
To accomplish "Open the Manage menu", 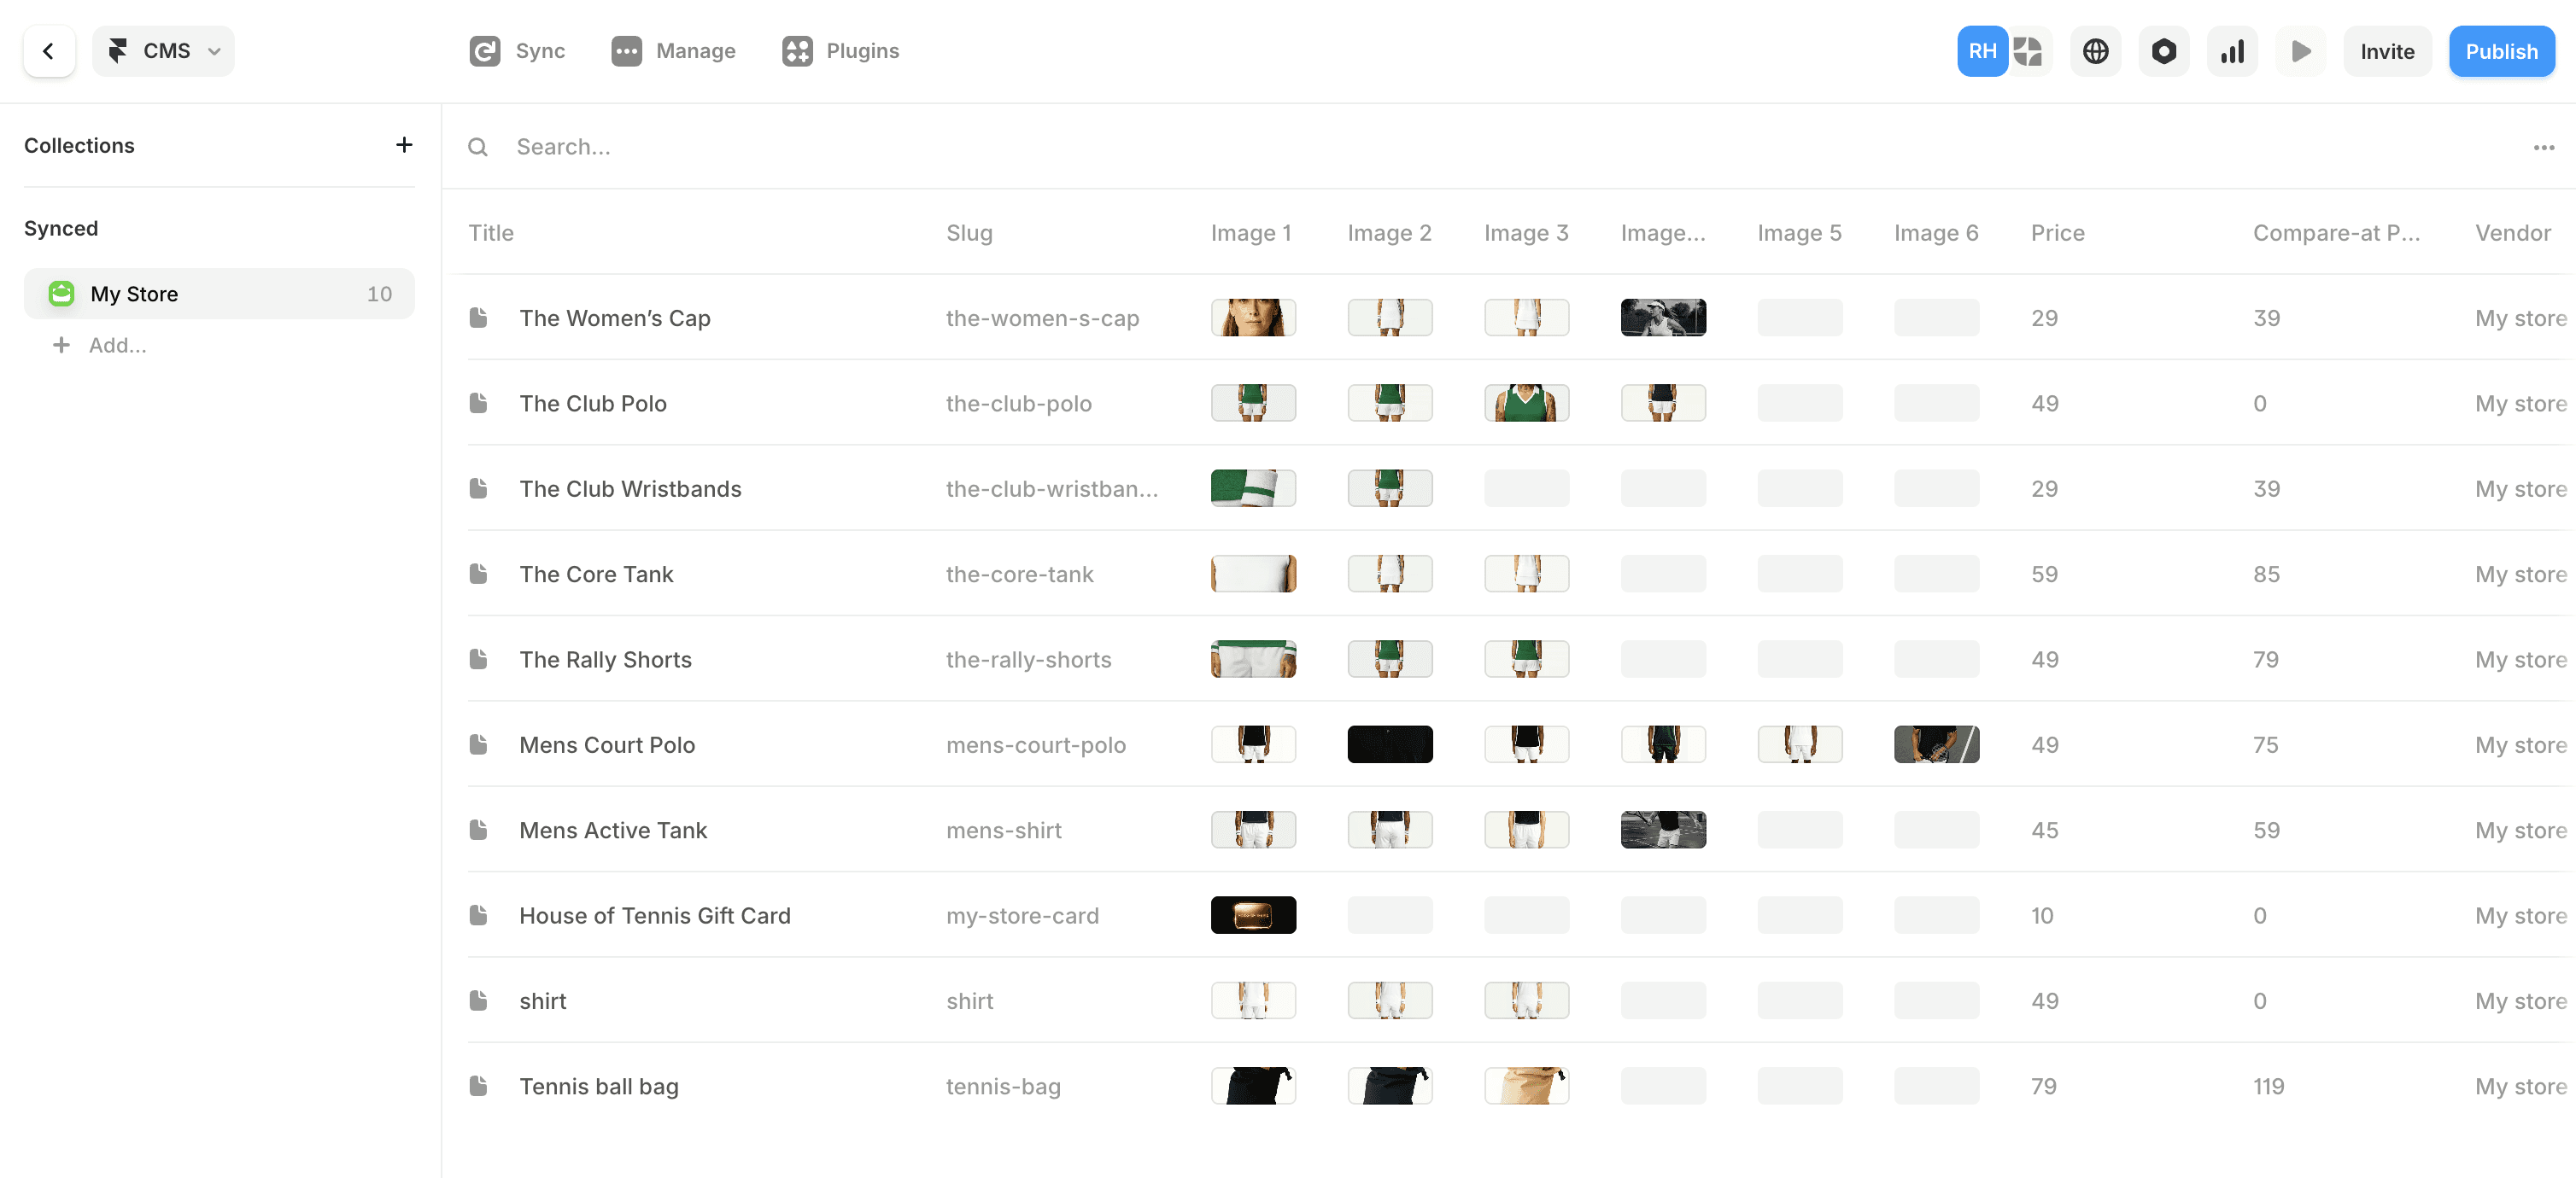I will coord(673,51).
